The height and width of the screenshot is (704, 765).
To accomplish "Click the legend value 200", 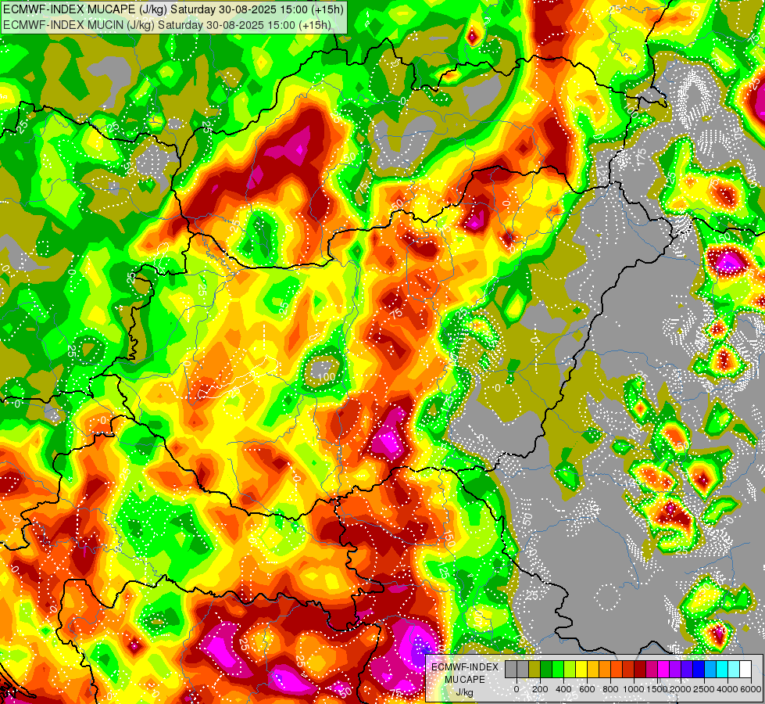I will click(540, 689).
